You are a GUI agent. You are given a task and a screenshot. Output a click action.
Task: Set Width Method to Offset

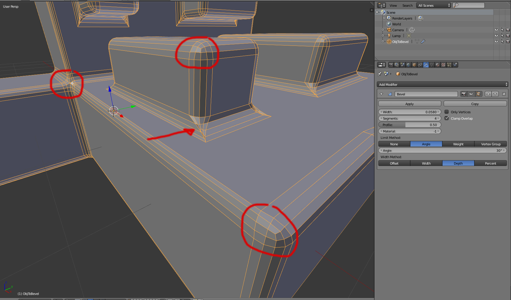coord(394,163)
